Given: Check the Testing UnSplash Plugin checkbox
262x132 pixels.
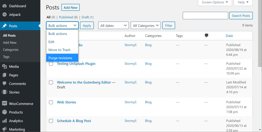Looking at the screenshot, I should click(x=51, y=64).
